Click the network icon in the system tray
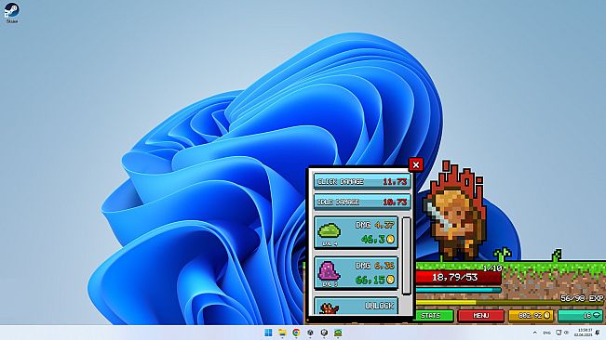Viewport: 606px width, 340px height. (559, 333)
